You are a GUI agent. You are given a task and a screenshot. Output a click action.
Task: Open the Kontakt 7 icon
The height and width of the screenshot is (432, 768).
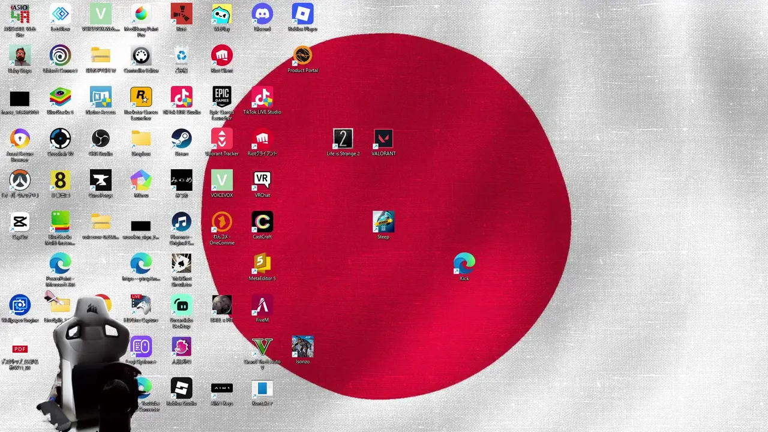click(262, 388)
